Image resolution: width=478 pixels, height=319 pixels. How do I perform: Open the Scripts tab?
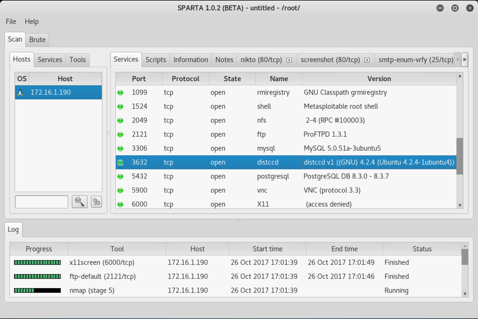coord(155,60)
